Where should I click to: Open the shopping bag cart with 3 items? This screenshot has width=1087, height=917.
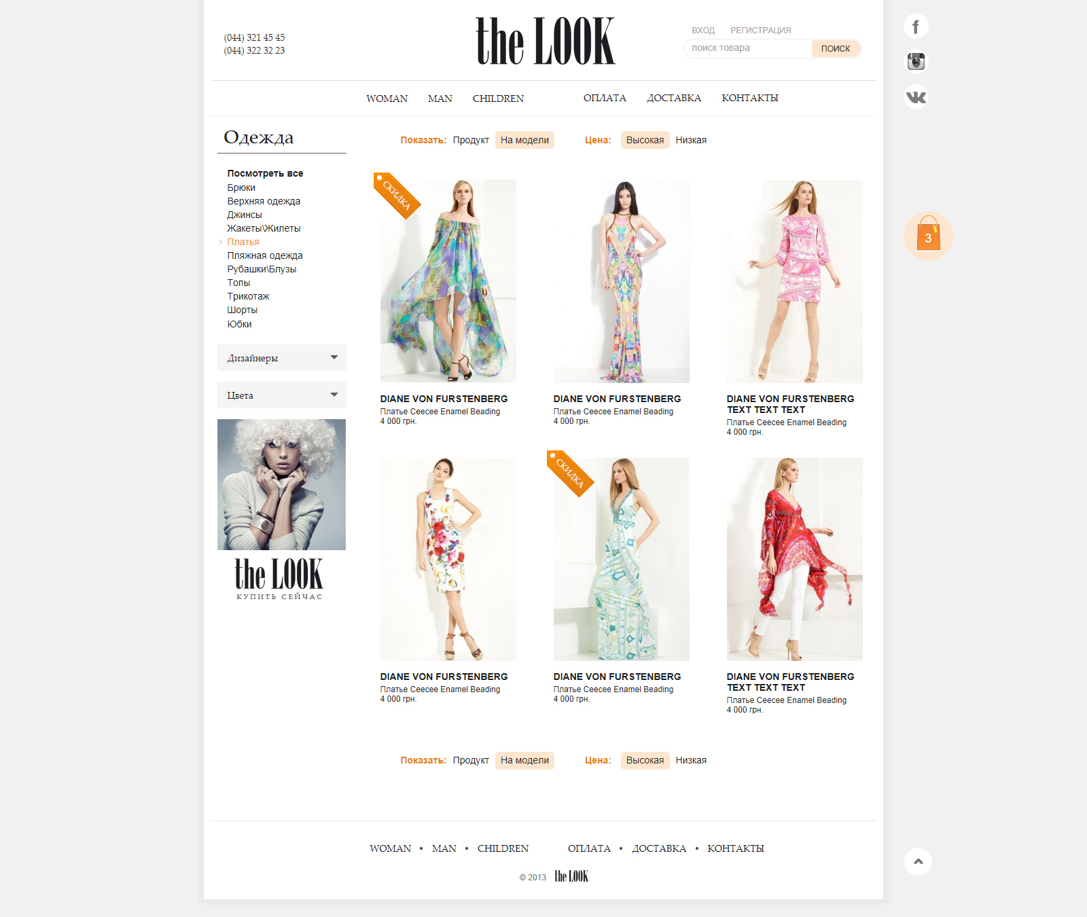click(928, 236)
